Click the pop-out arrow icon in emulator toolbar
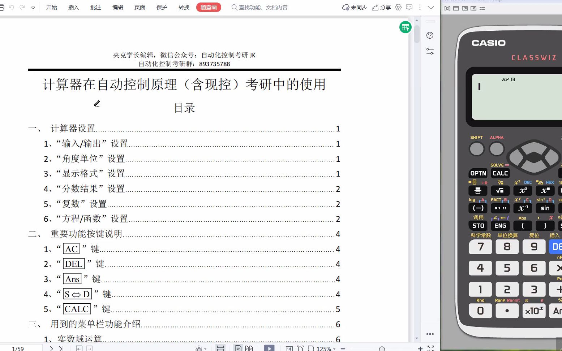The image size is (562, 351). tap(465, 8)
